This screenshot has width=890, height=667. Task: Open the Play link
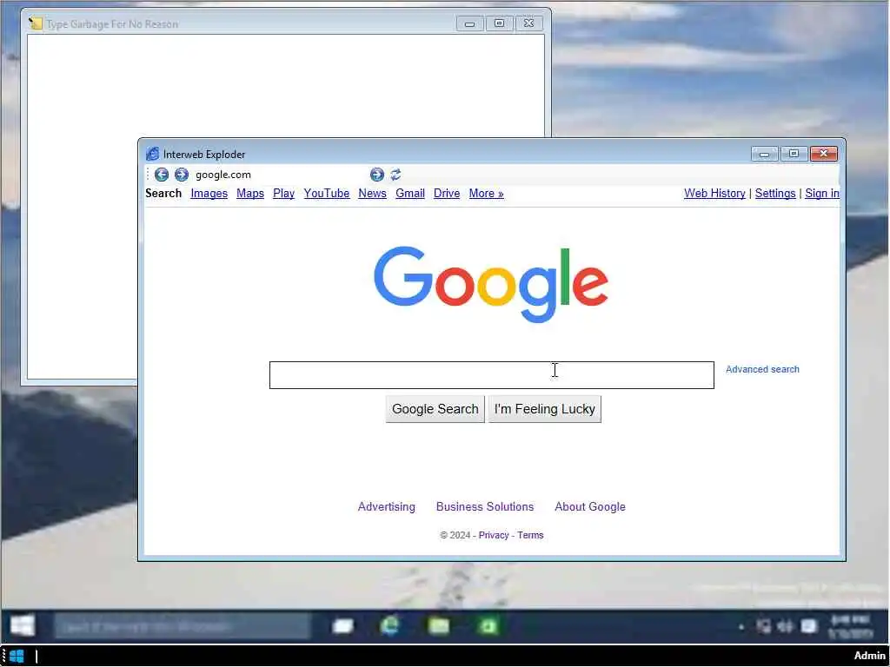pos(284,194)
